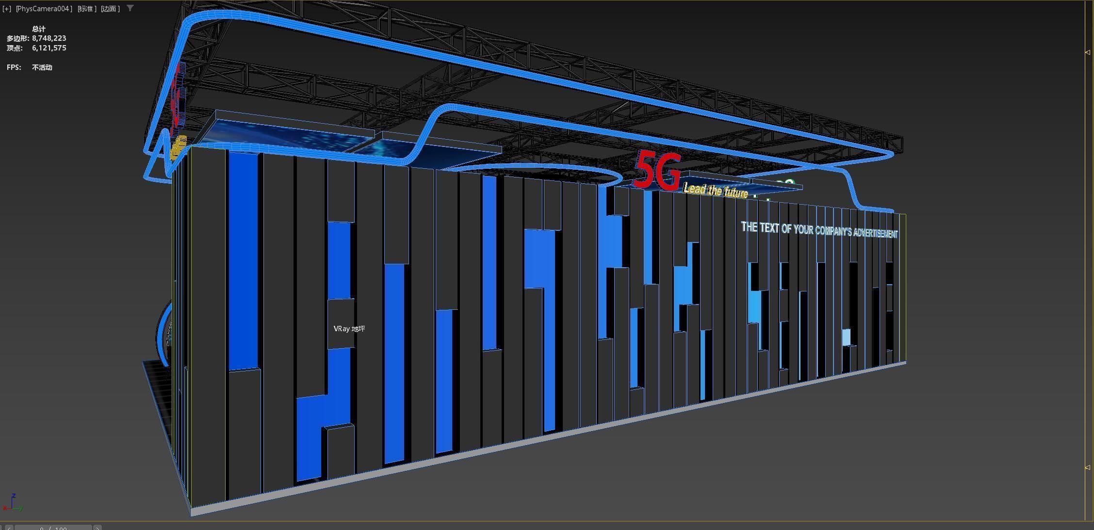Click the next frame arrow button
This screenshot has width=1094, height=530.
98,528
